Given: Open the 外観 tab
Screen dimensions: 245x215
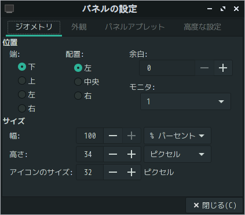Looking at the screenshot, I should (x=79, y=27).
